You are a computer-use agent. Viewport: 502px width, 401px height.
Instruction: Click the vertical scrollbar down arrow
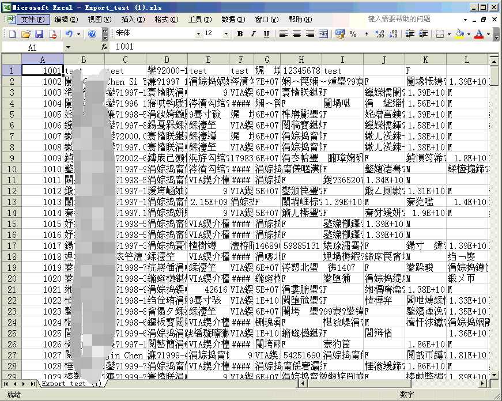pos(494,374)
